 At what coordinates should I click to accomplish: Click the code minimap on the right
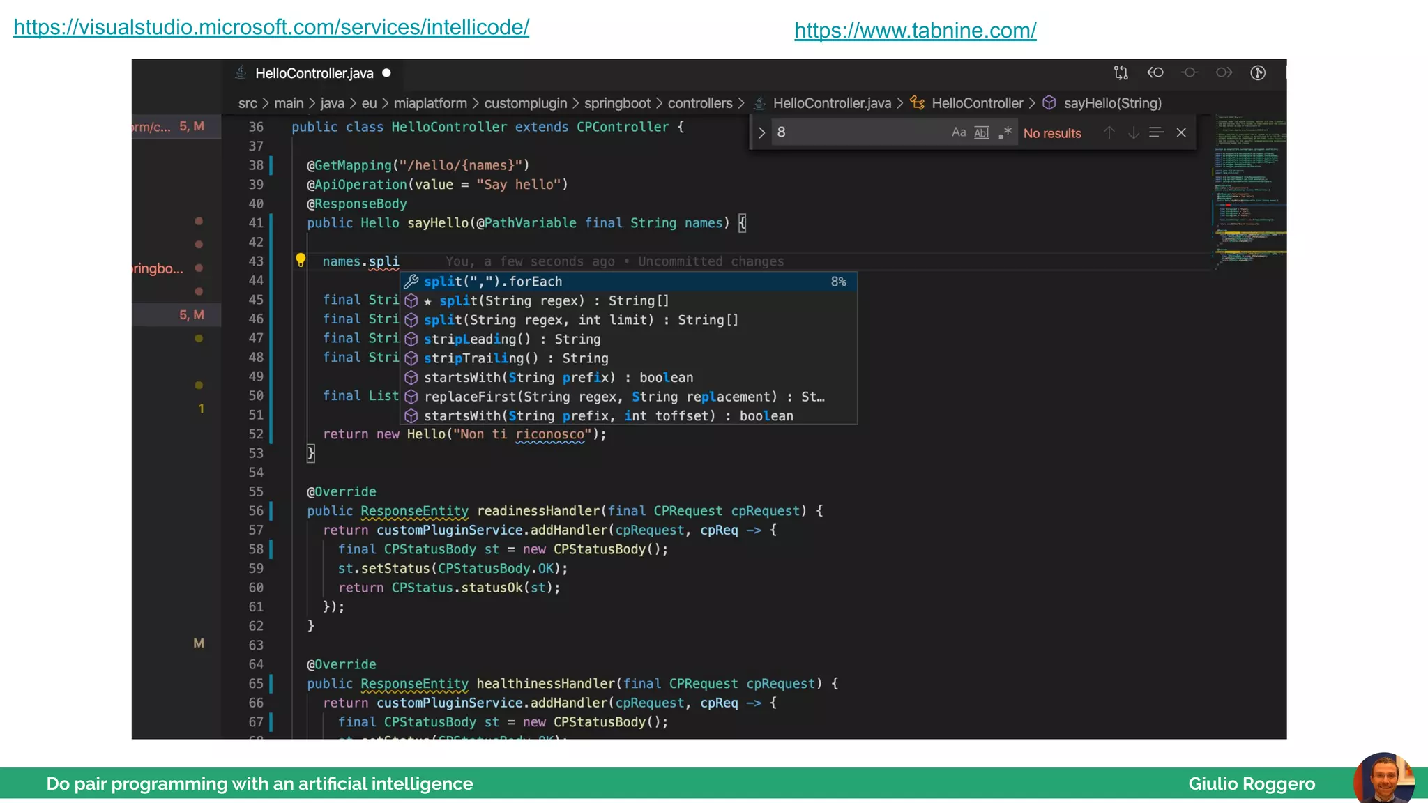[x=1249, y=192]
